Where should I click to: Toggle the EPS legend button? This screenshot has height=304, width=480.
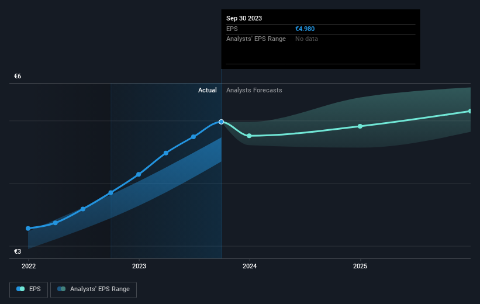(x=29, y=289)
